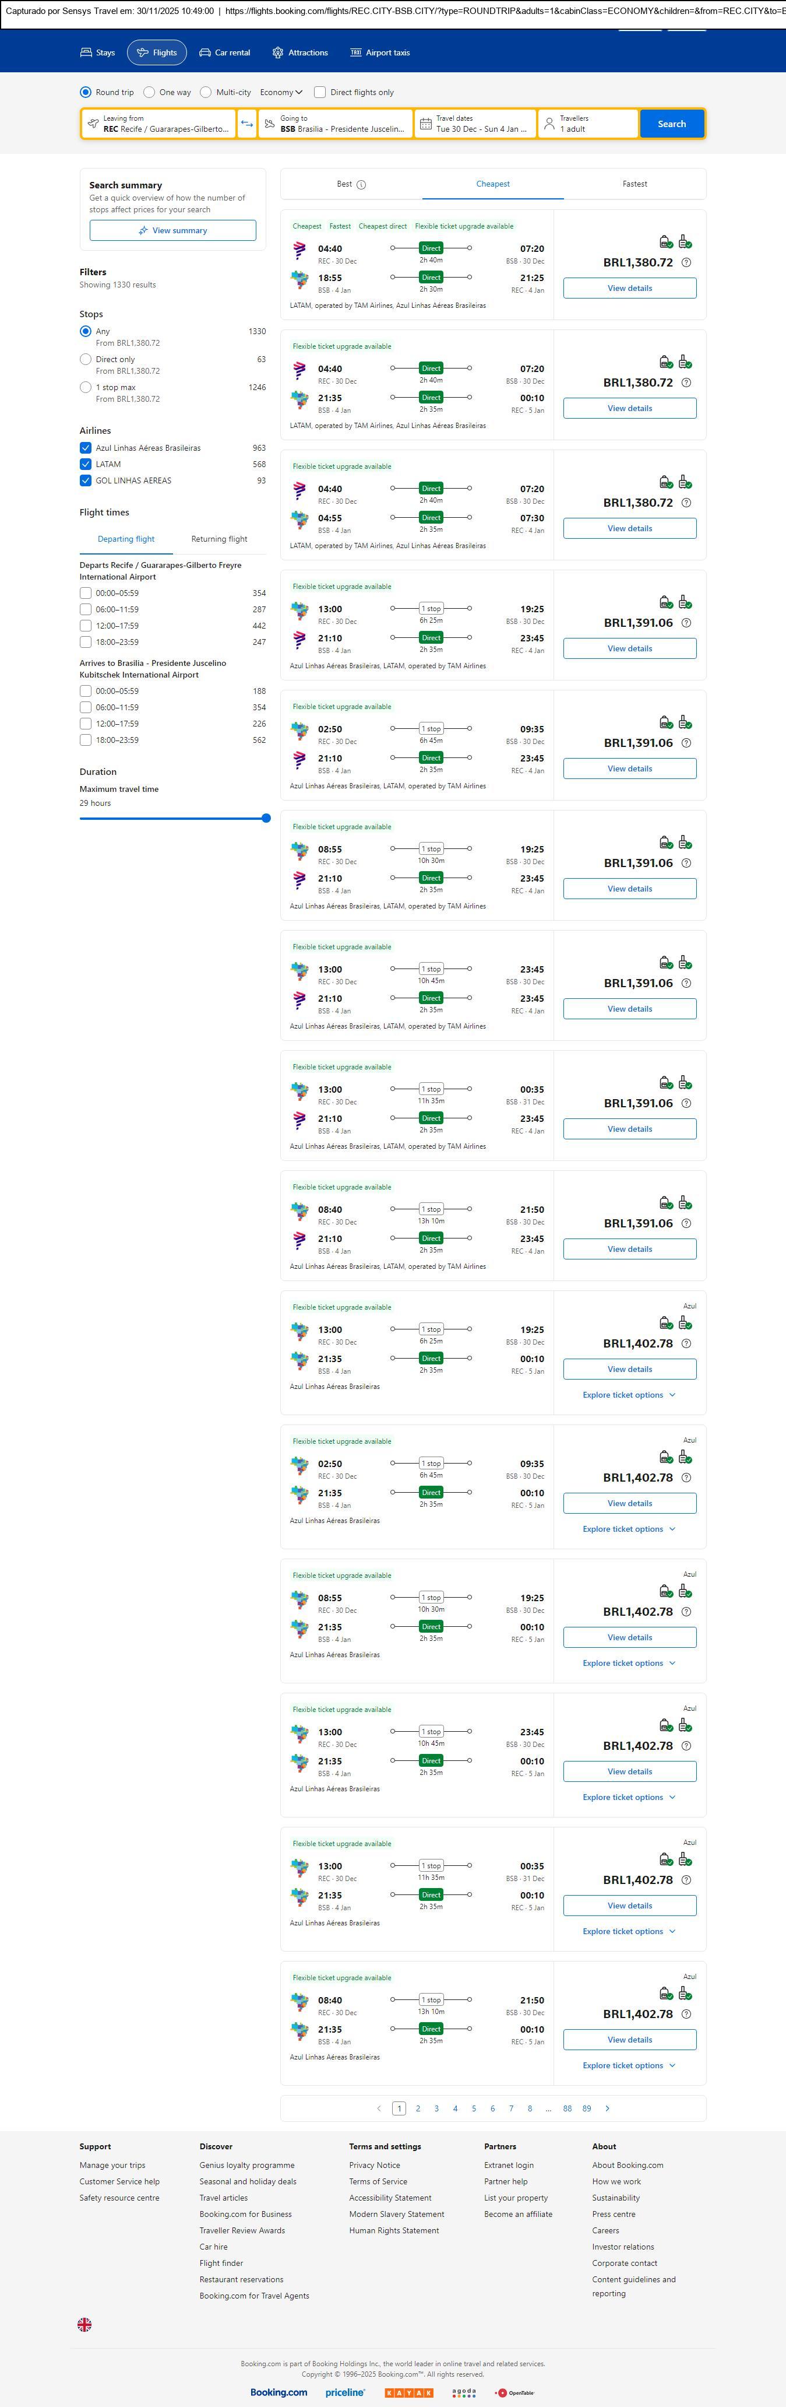This screenshot has height=2407, width=786.
Task: Tick the Direct flights only checkbox
Action: point(320,93)
